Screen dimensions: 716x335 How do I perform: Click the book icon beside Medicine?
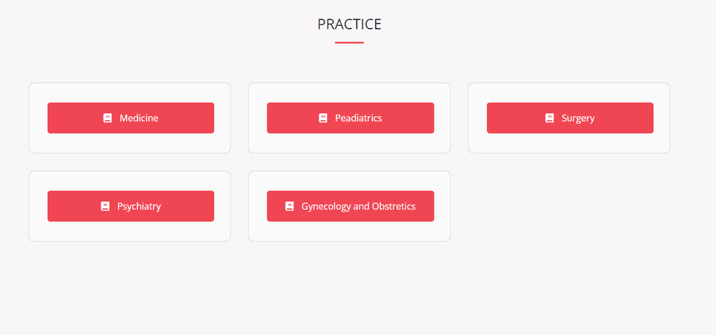[107, 118]
